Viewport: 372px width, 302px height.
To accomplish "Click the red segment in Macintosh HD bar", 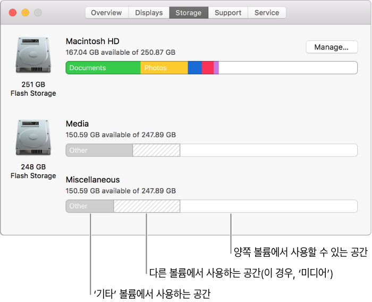I will pos(208,68).
